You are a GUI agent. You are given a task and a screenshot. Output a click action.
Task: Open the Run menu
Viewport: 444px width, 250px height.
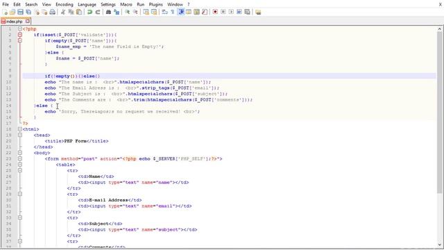140,4
